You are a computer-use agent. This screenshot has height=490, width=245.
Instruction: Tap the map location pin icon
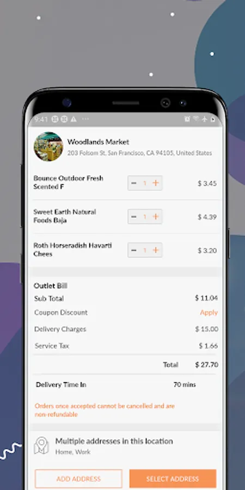(x=41, y=445)
